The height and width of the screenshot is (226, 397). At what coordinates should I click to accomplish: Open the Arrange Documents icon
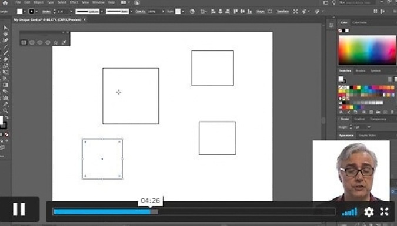point(124,2)
